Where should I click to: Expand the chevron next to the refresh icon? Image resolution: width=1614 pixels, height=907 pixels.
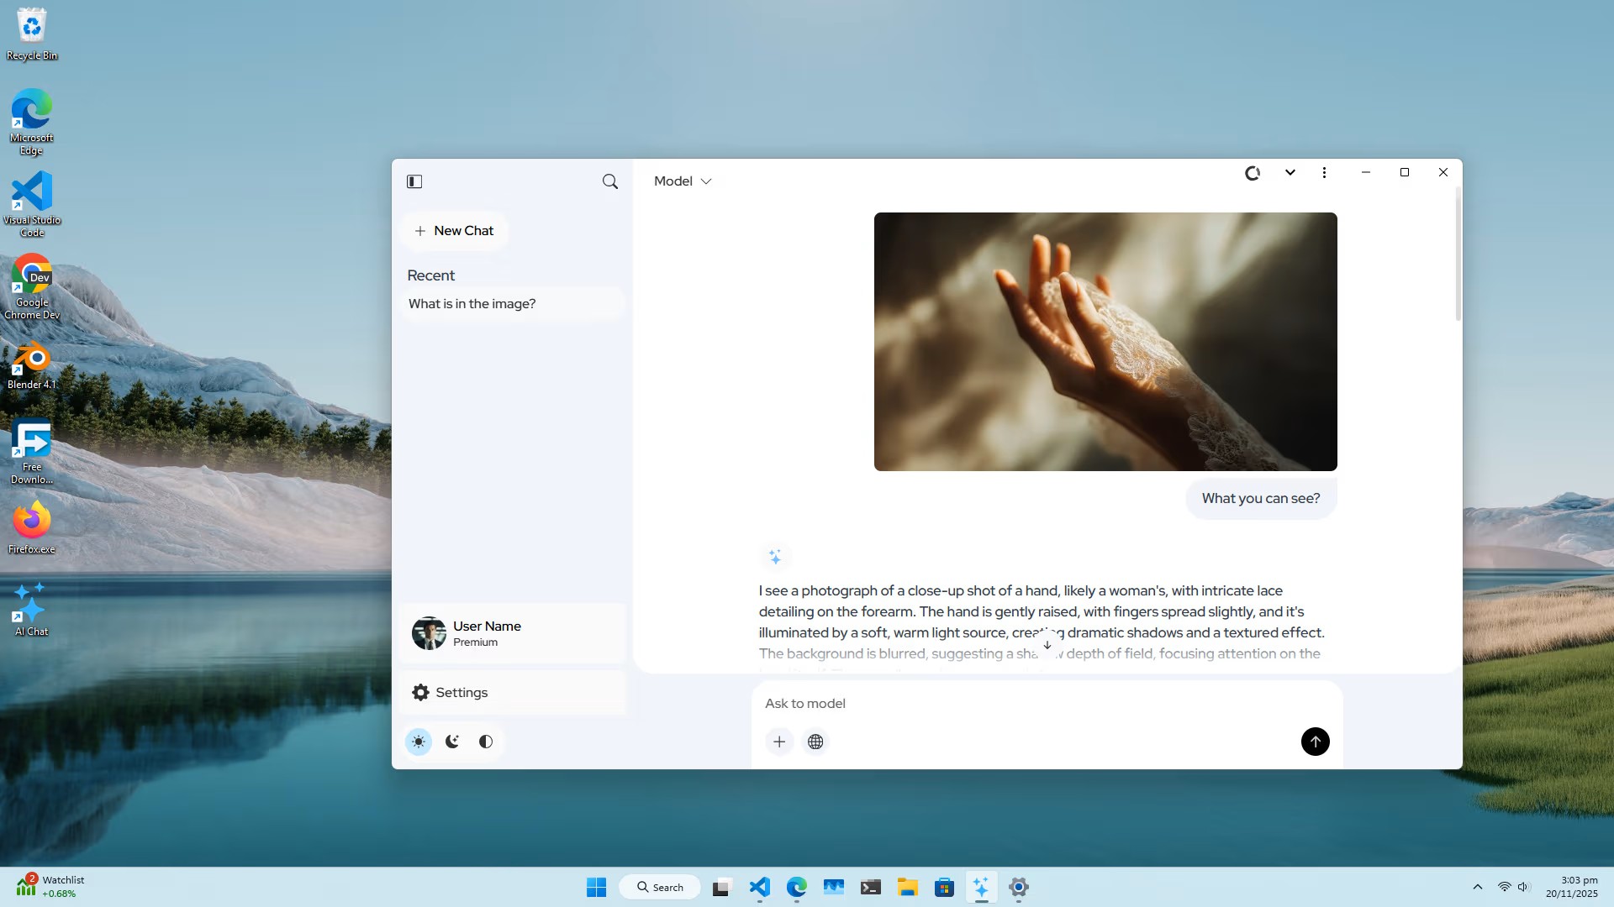1290,172
